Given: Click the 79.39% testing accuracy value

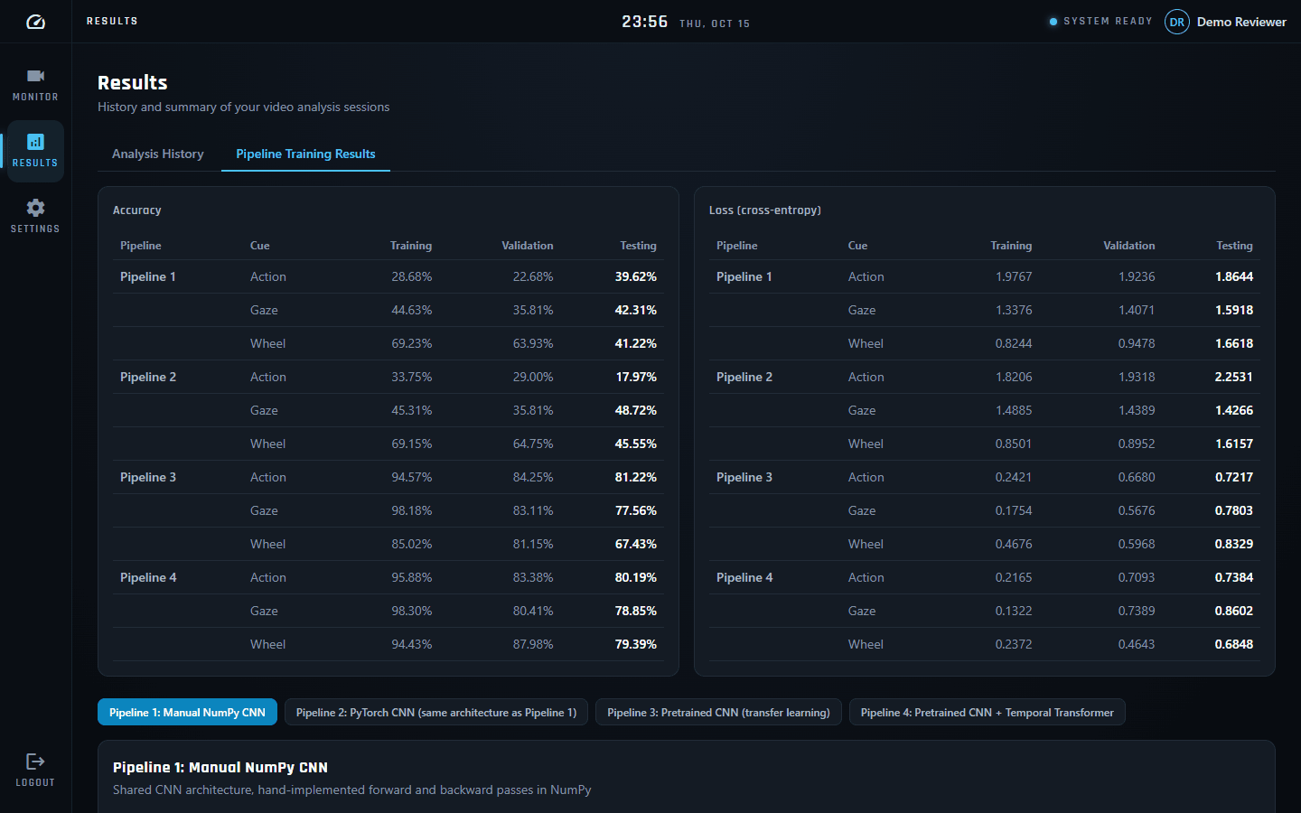Looking at the screenshot, I should click(636, 644).
